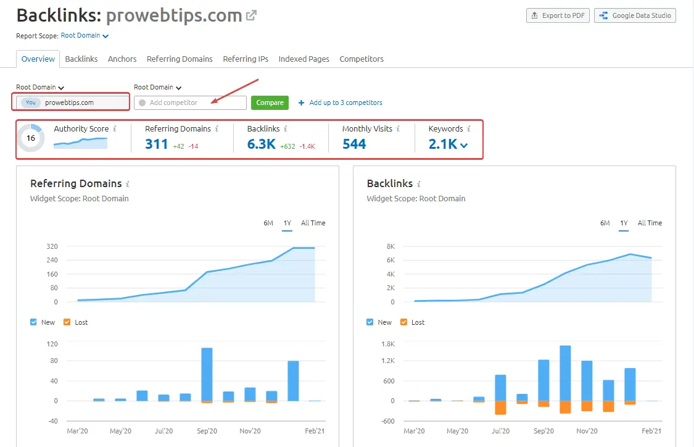This screenshot has width=694, height=447.
Task: Open the Referring Domains tab
Action: 180,59
